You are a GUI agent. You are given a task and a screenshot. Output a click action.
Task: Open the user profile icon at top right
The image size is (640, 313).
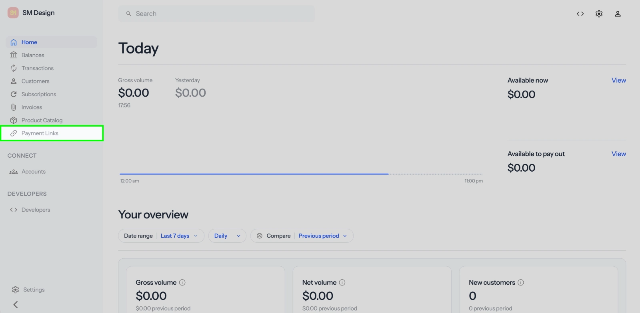tap(618, 14)
